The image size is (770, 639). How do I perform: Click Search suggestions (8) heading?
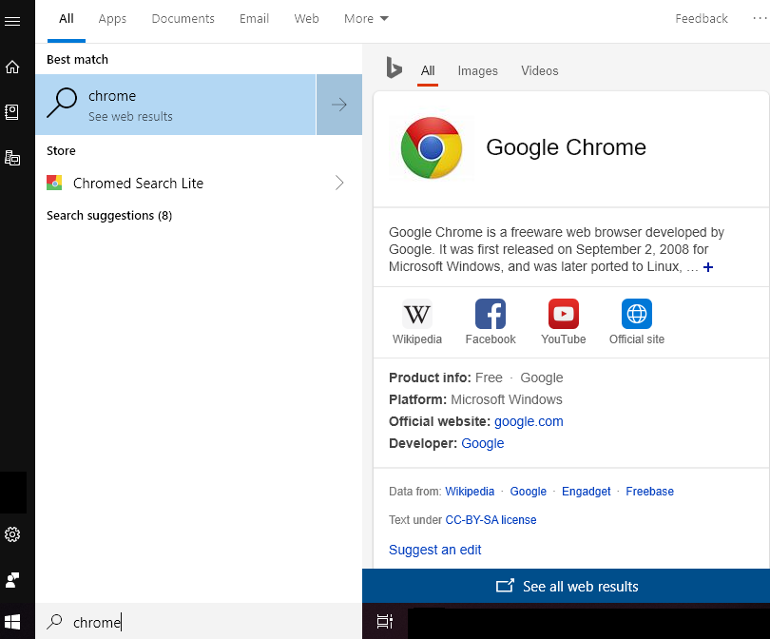point(109,215)
